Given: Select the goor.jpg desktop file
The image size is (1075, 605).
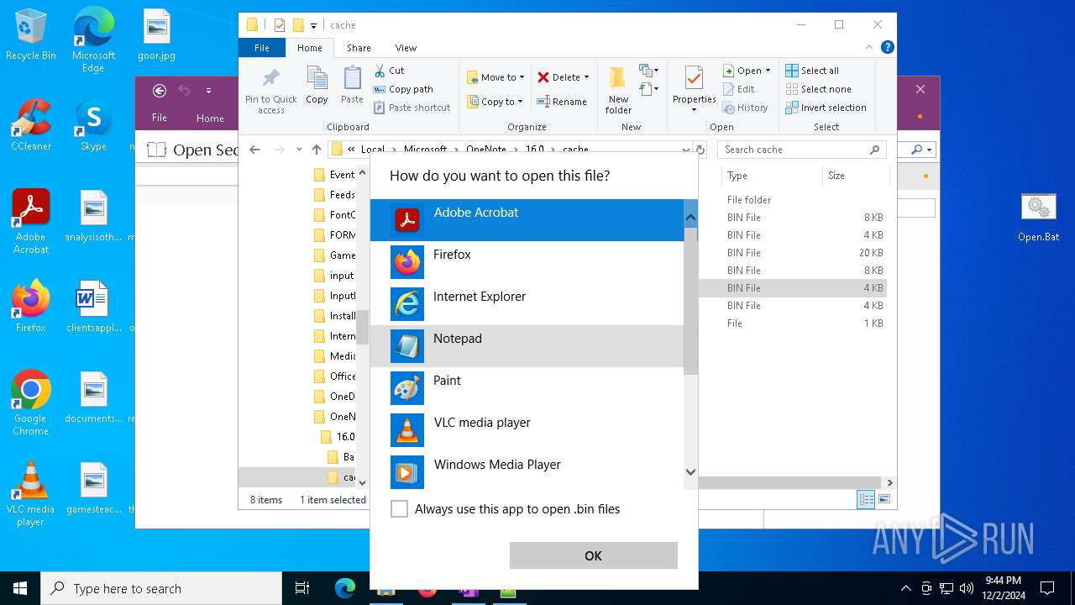Looking at the screenshot, I should (156, 35).
